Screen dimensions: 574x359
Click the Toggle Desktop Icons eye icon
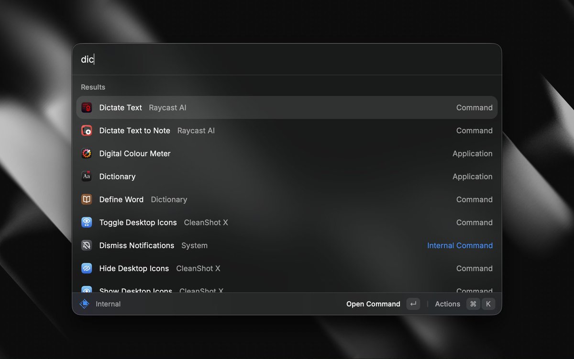(x=87, y=223)
